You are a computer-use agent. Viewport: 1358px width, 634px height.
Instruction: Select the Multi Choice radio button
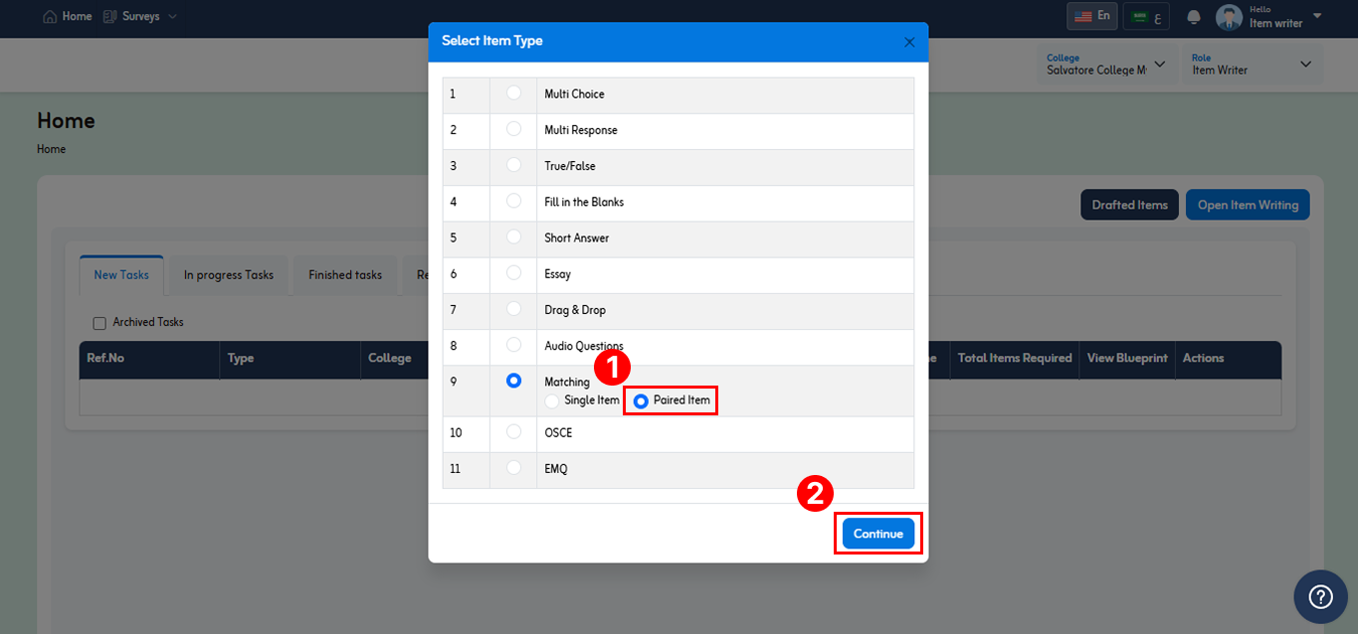pyautogui.click(x=513, y=92)
